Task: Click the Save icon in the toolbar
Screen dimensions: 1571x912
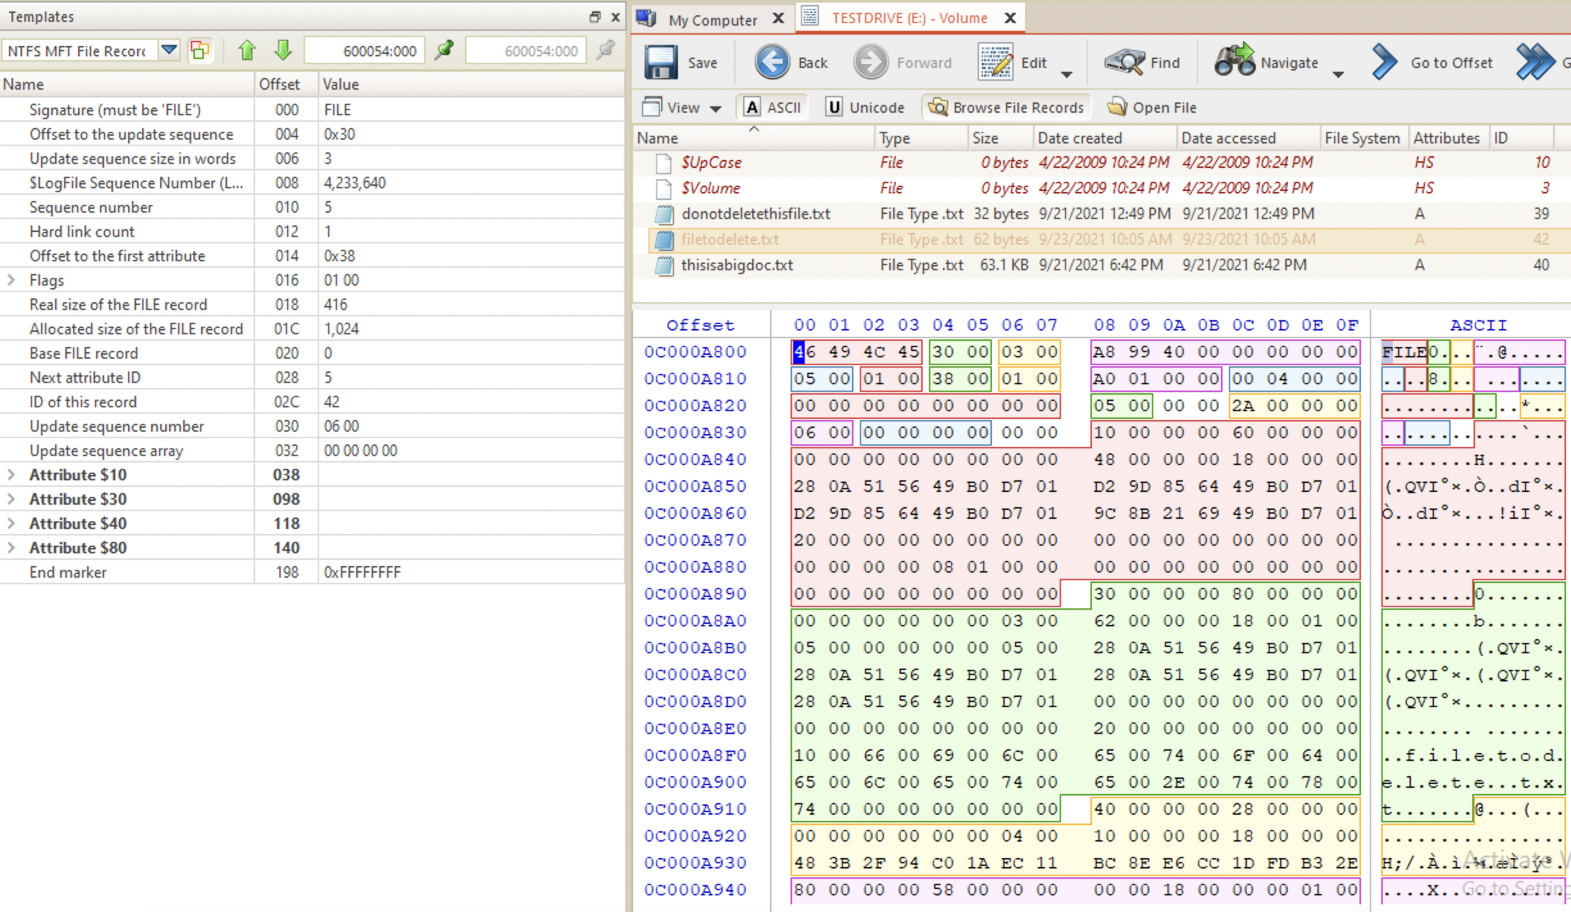Action: tap(660, 62)
